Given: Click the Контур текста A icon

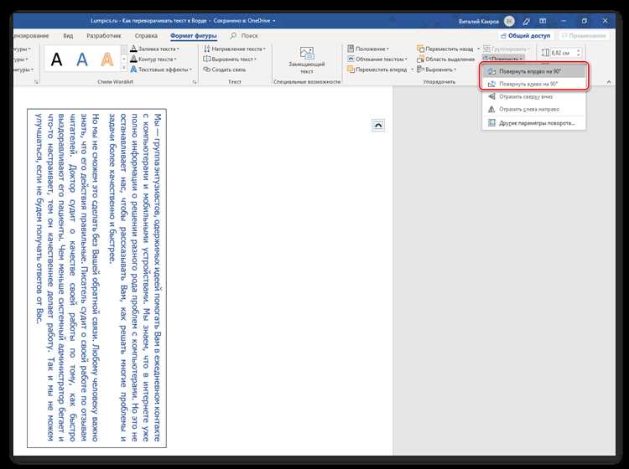Looking at the screenshot, I should coord(133,59).
